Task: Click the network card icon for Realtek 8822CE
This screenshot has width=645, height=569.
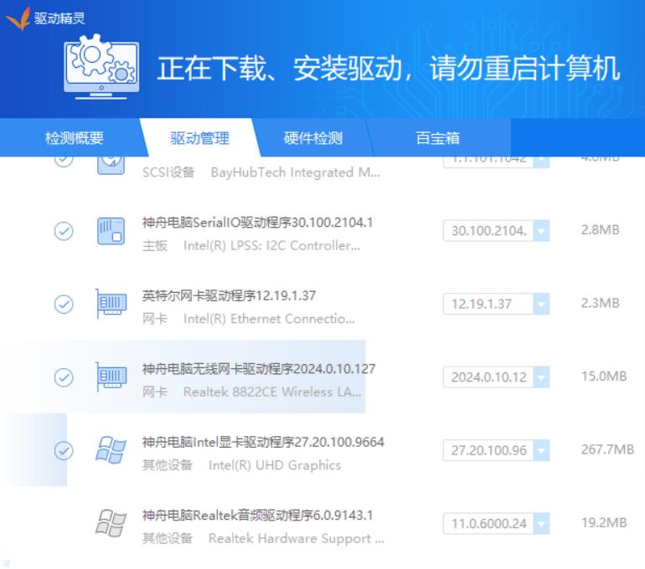Action: tap(111, 377)
